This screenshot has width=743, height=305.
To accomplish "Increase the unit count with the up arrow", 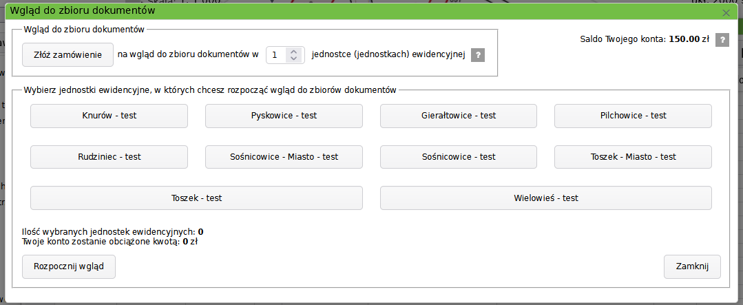I will point(294,52).
